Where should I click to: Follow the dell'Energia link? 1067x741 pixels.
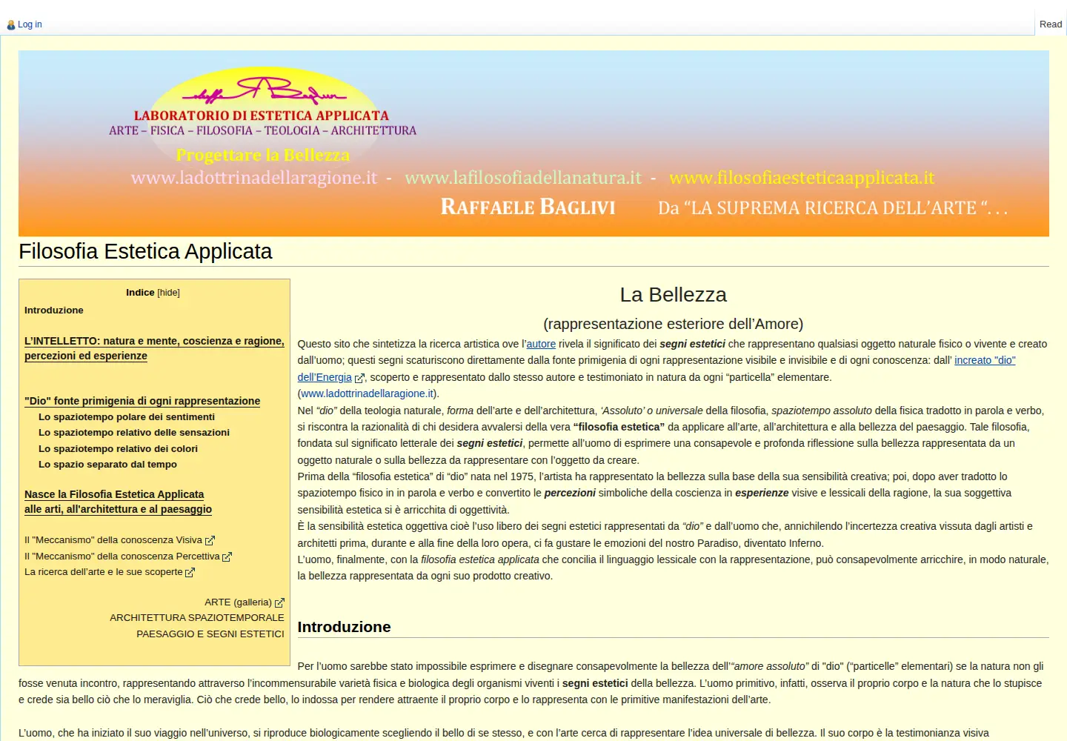(325, 377)
